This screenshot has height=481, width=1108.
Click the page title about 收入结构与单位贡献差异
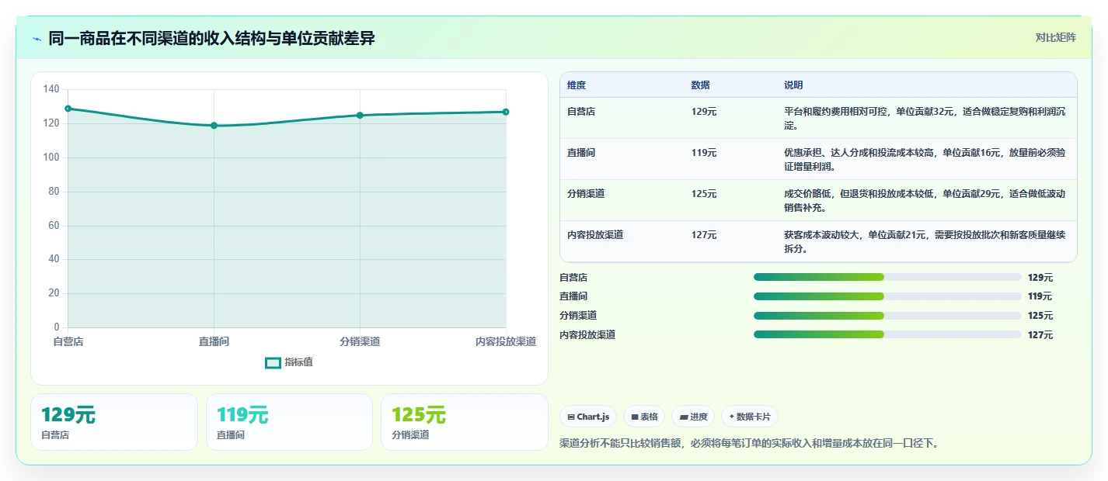coord(211,38)
